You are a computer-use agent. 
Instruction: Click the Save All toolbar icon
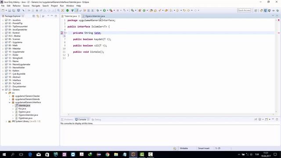14,11
